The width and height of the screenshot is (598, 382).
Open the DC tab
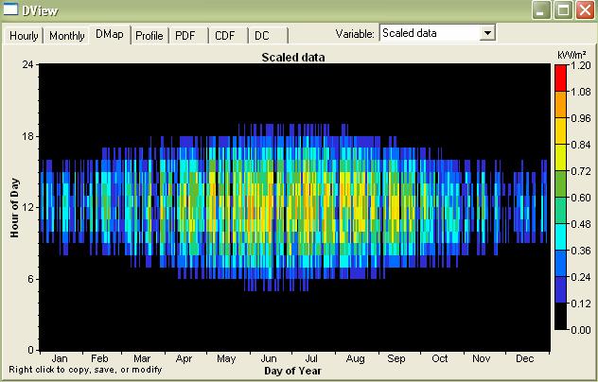point(262,36)
